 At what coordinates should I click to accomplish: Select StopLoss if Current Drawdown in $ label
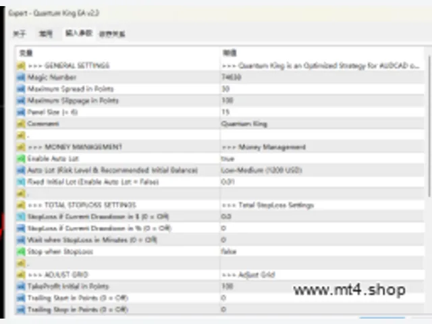tap(98, 217)
